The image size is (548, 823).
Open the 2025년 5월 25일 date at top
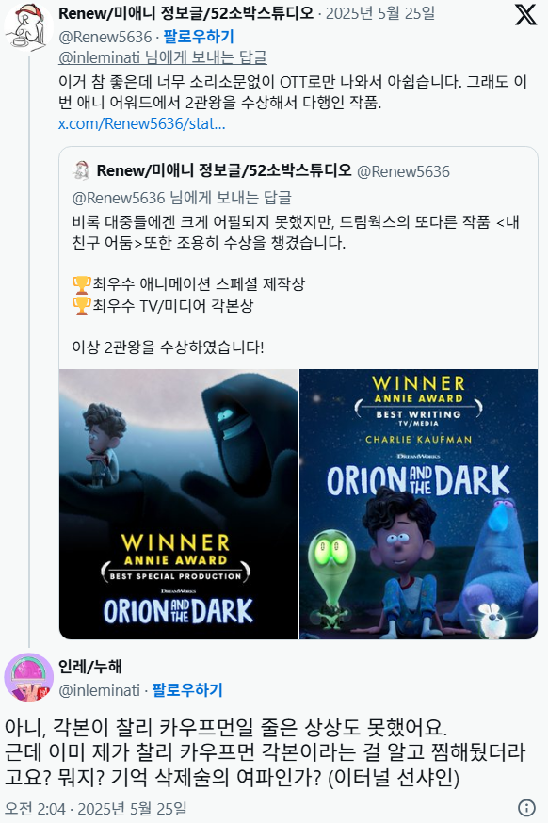point(380,13)
